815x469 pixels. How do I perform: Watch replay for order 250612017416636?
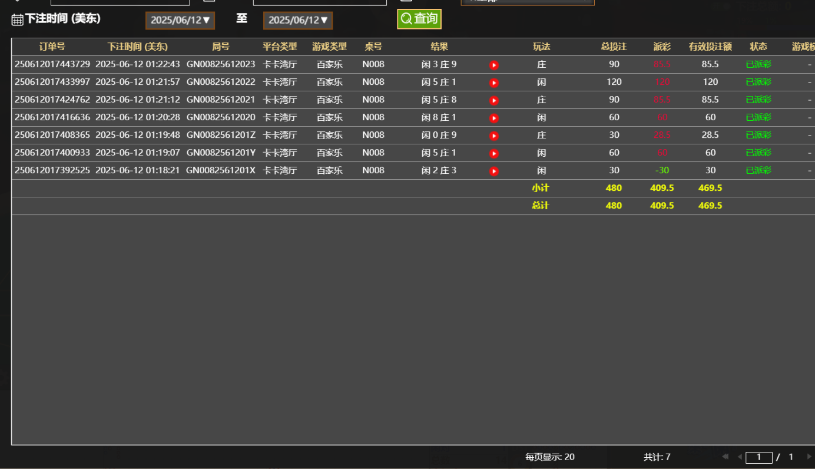[x=494, y=118]
